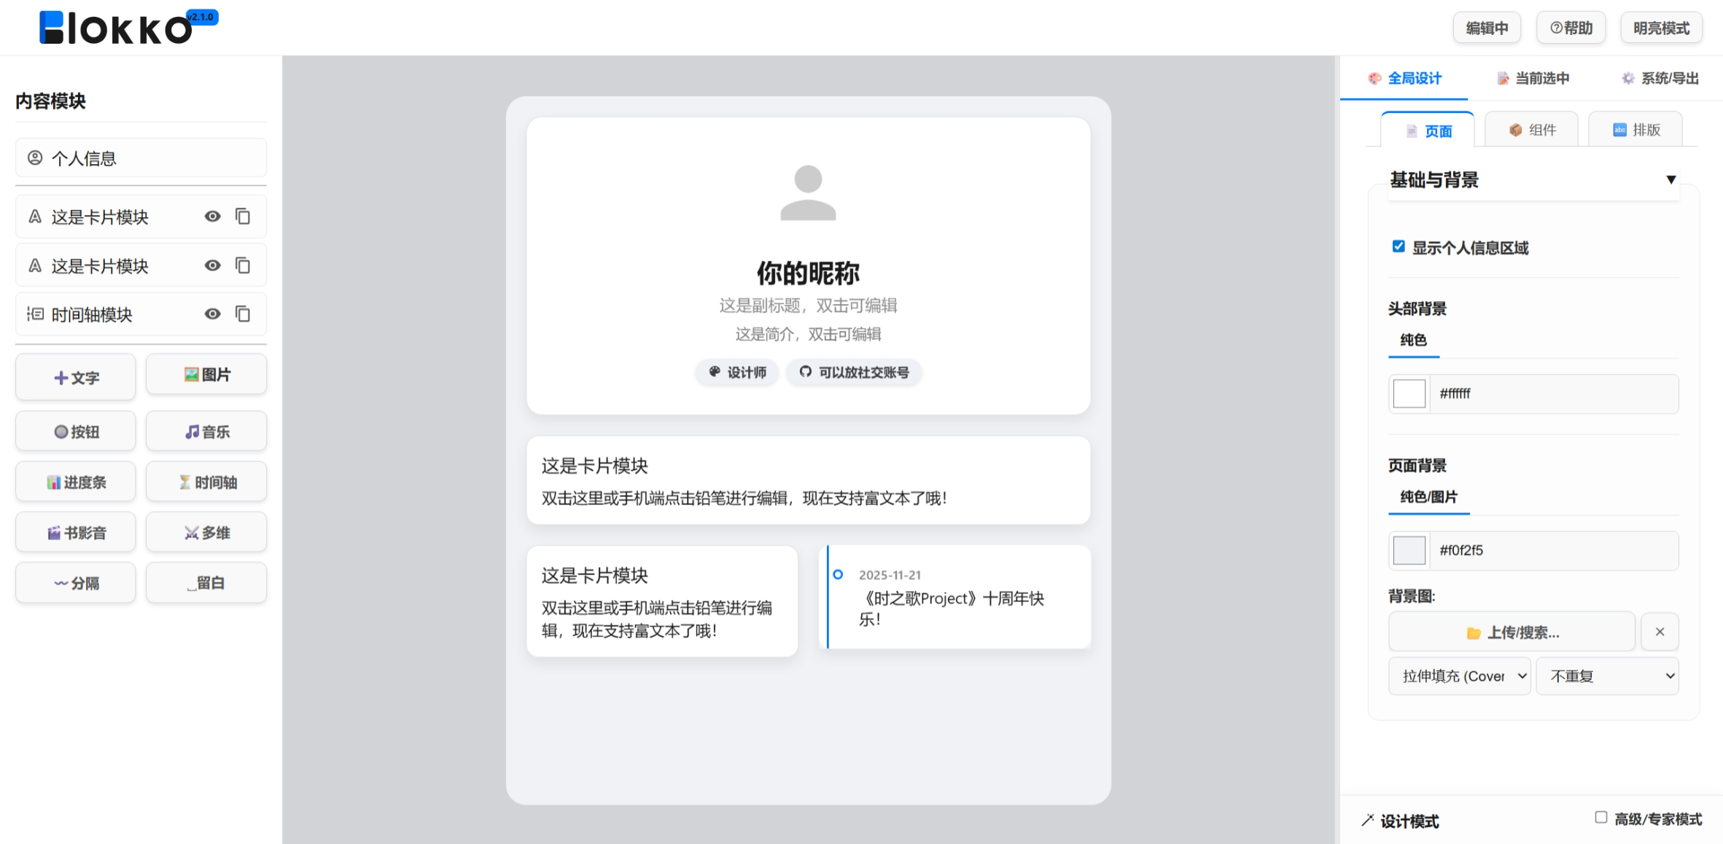Toggle 显示个人信息区域 checkbox
The image size is (1723, 844).
(1398, 246)
